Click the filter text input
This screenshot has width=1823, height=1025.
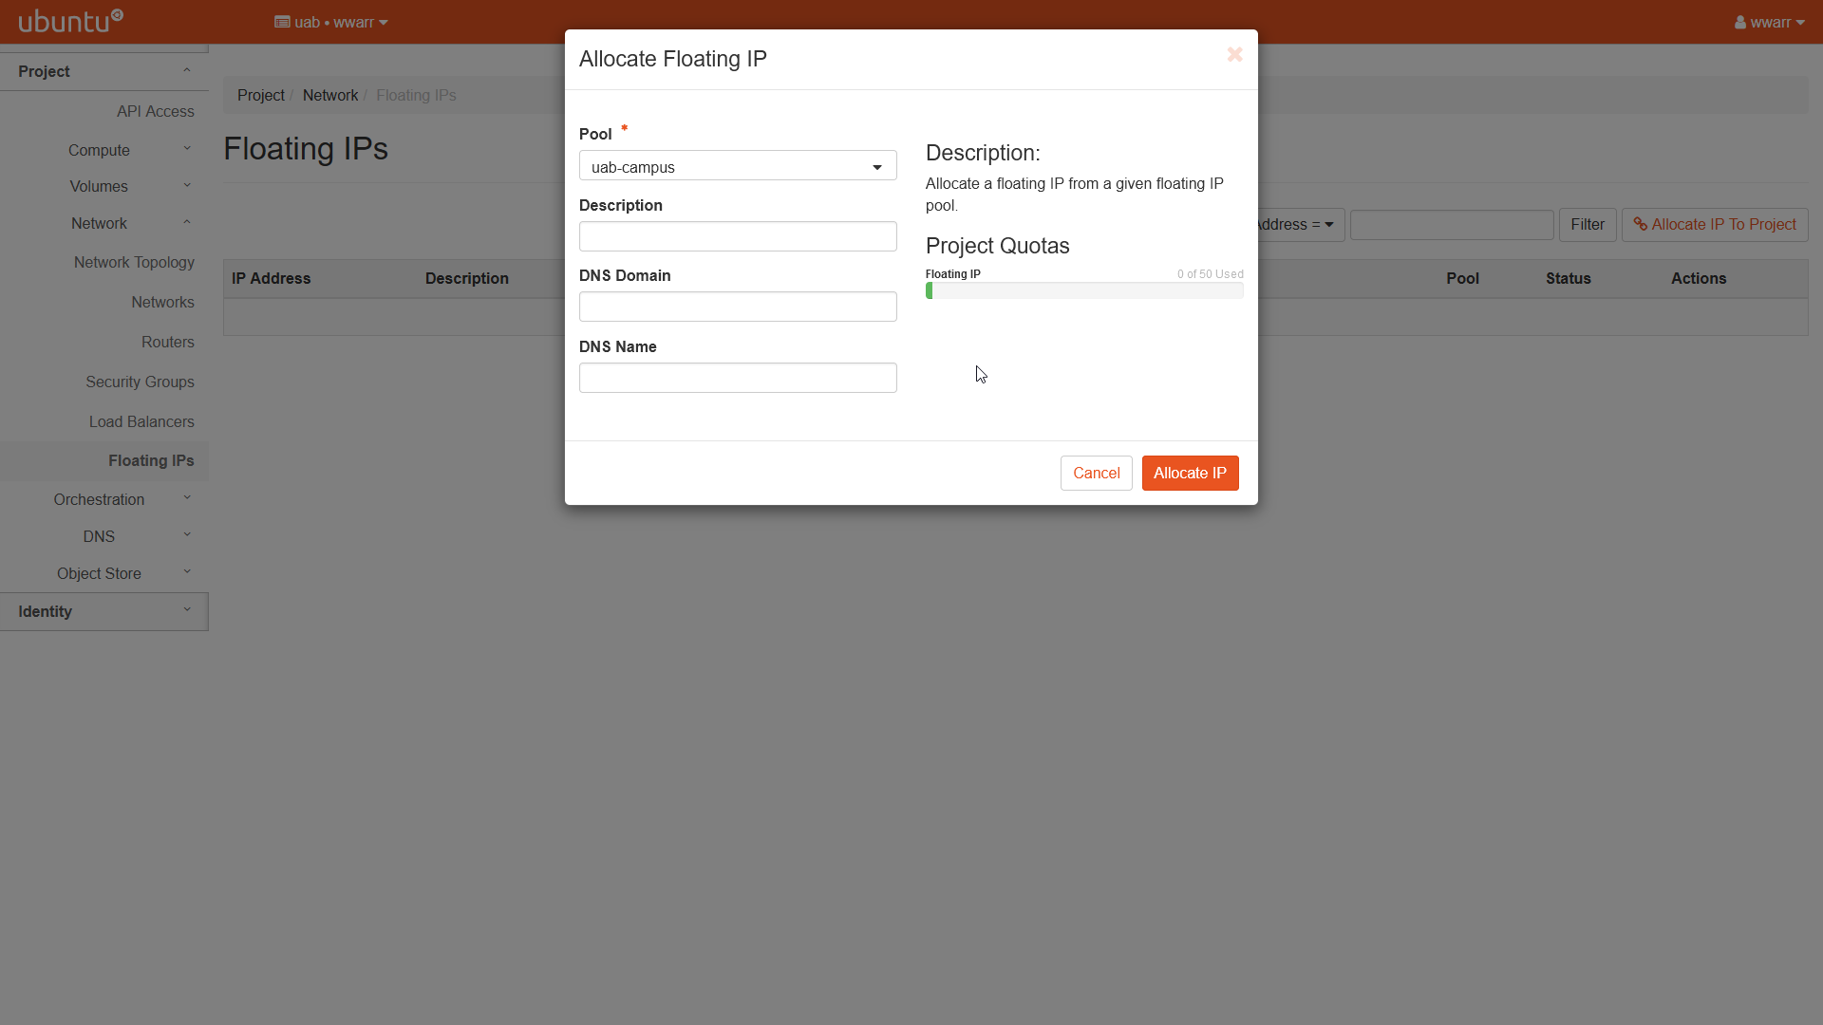(x=1452, y=225)
